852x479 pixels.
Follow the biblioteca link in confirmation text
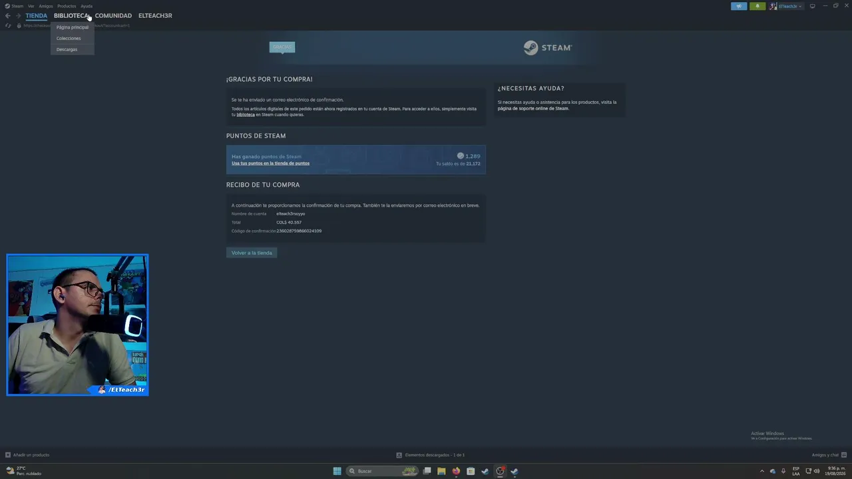pos(246,114)
